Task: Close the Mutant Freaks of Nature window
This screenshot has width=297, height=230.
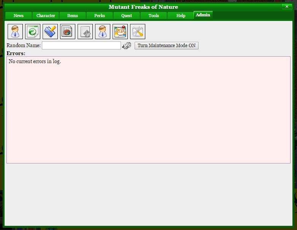Action: [x=287, y=6]
